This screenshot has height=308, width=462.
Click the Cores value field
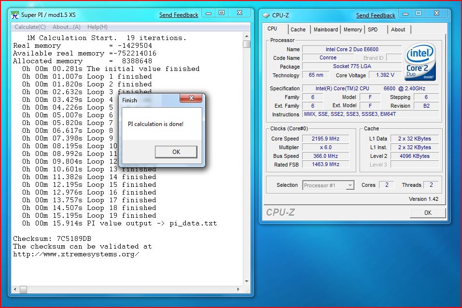pyautogui.click(x=387, y=185)
